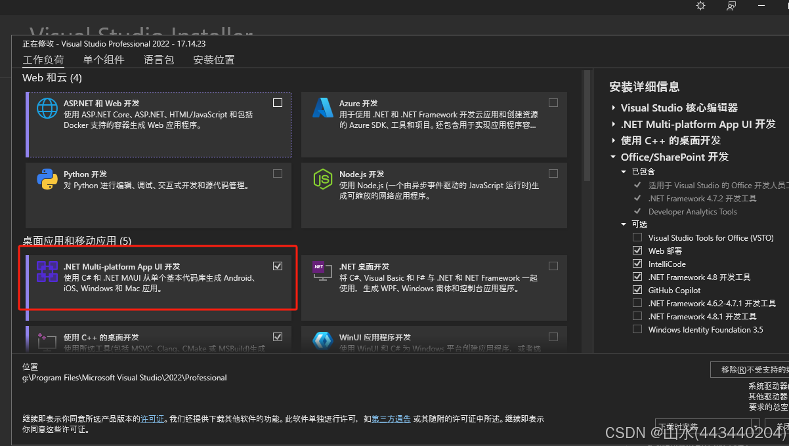Click the Node.js development icon
Image resolution: width=789 pixels, height=446 pixels.
click(x=323, y=179)
